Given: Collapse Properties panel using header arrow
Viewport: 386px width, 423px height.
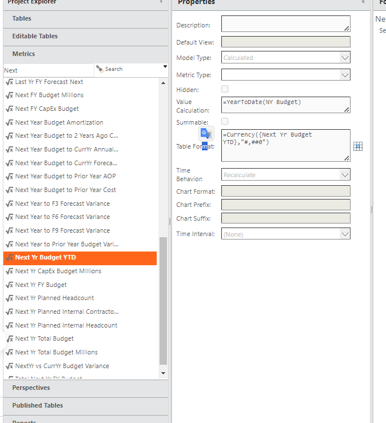Looking at the screenshot, I should (x=363, y=2).
